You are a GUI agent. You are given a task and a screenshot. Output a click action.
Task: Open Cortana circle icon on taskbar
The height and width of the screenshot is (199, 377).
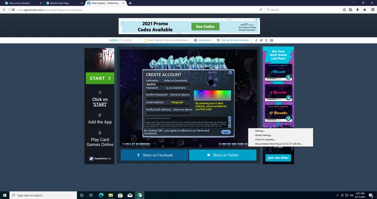pos(82,195)
